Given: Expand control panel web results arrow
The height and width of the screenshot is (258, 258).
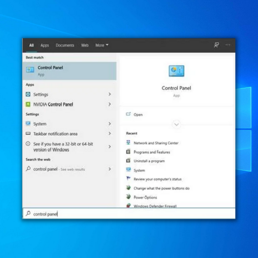Looking at the screenshot, I should click(x=109, y=169).
